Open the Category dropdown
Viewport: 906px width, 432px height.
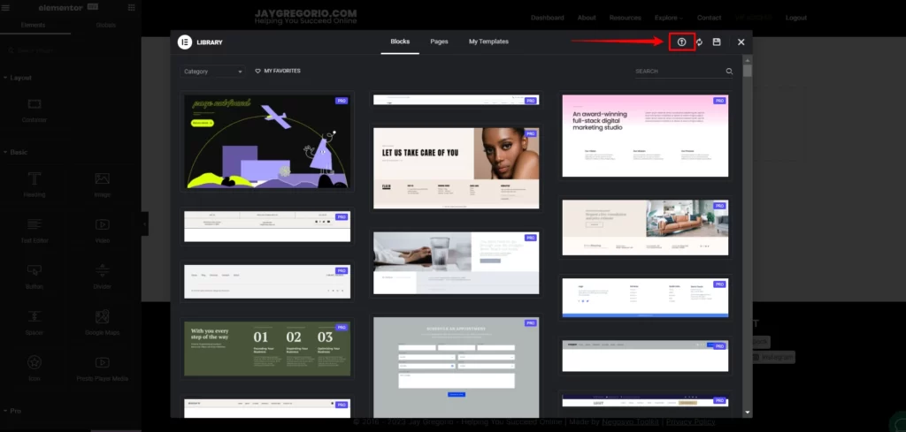212,72
